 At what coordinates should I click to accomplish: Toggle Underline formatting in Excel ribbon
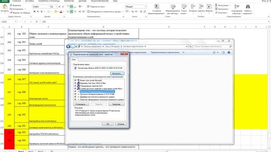(x=41, y=11)
